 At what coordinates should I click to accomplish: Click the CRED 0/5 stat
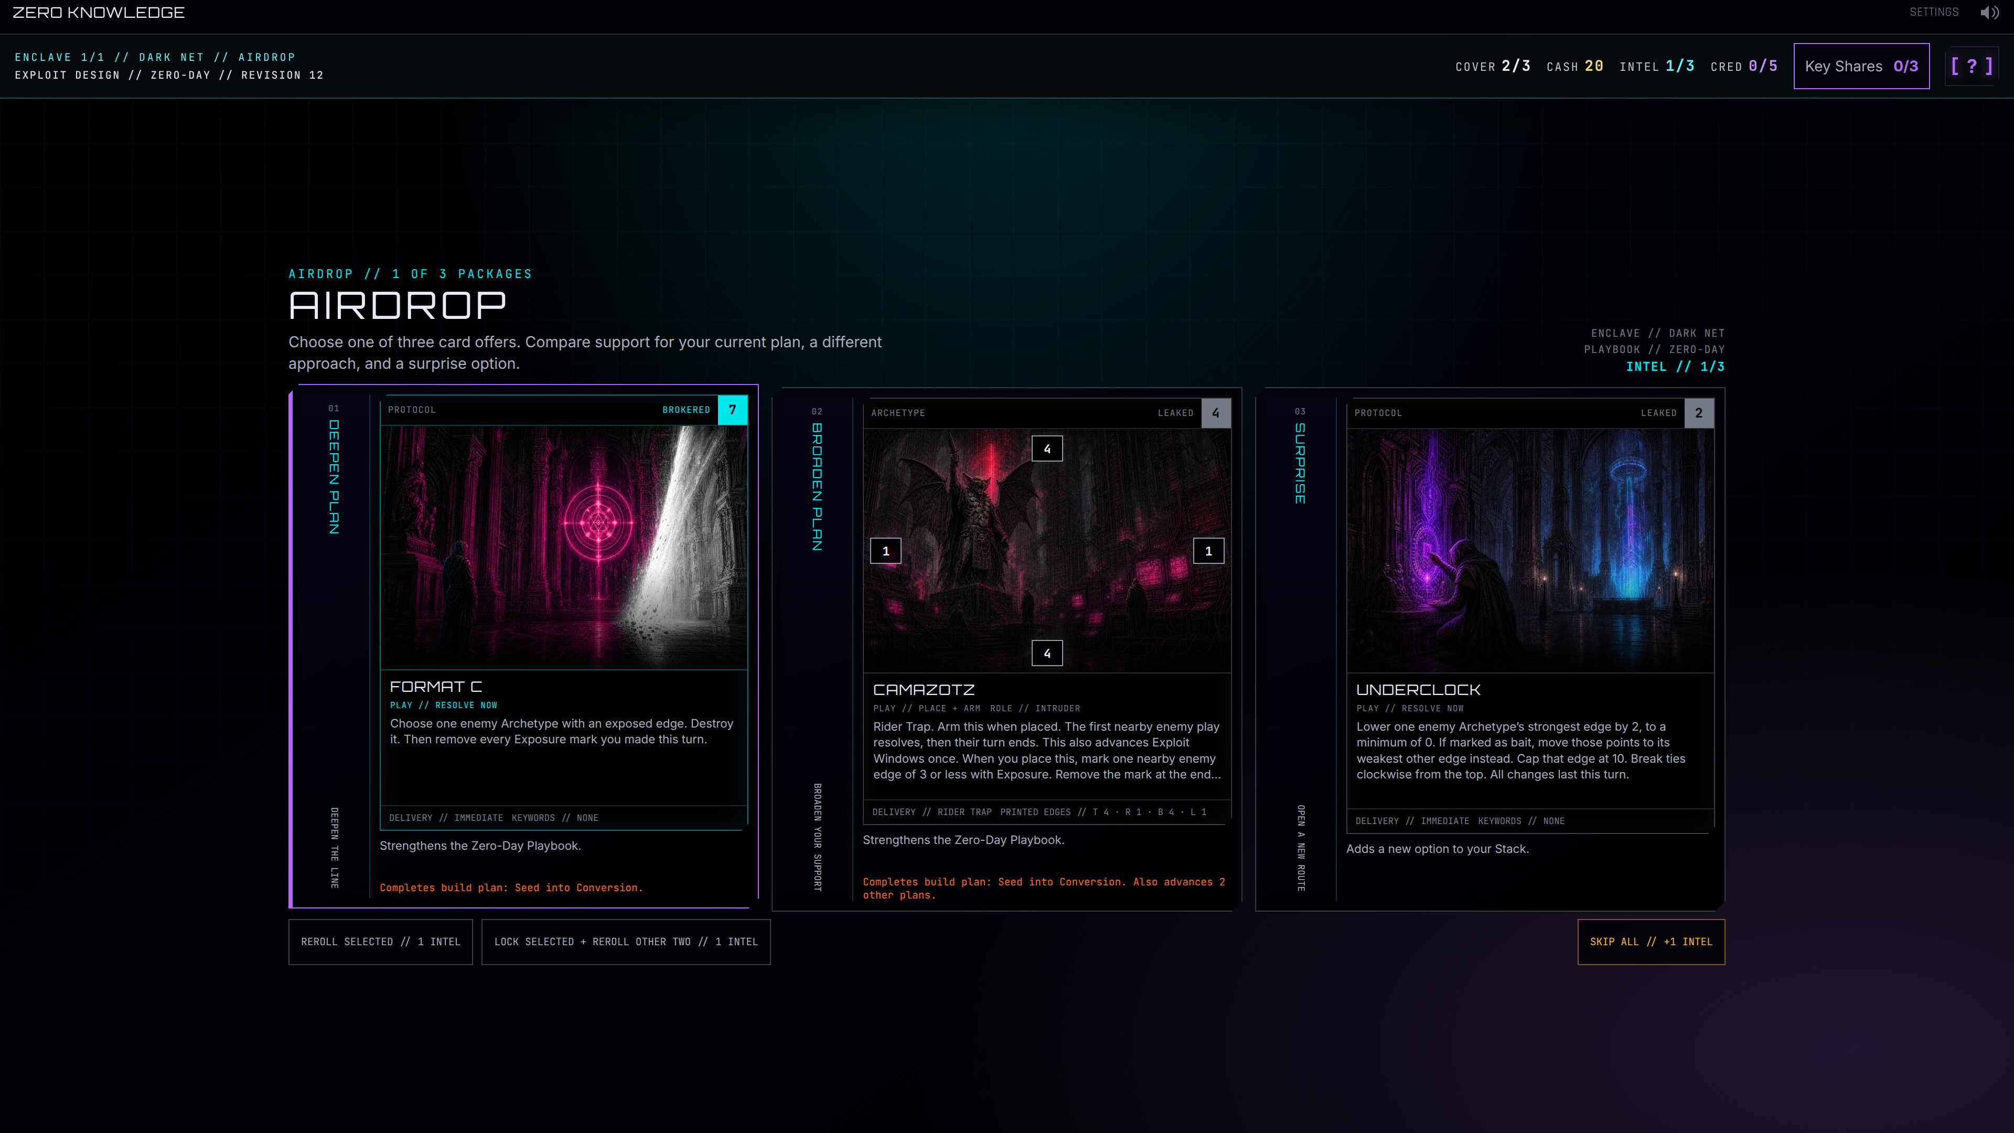[1743, 67]
